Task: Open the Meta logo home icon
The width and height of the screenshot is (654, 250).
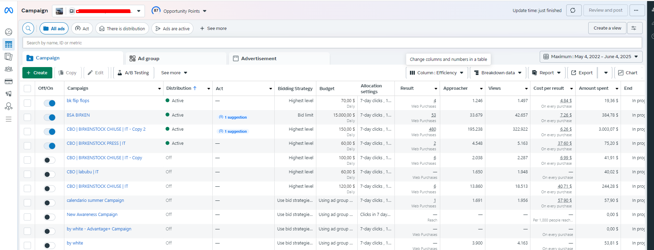Action: (9, 11)
